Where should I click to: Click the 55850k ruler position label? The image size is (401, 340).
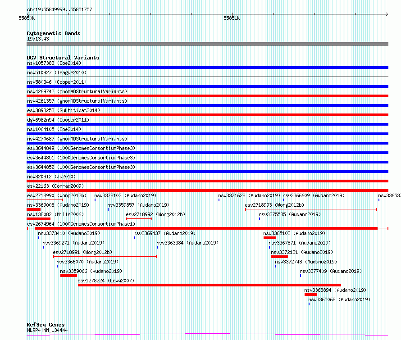tap(27, 18)
